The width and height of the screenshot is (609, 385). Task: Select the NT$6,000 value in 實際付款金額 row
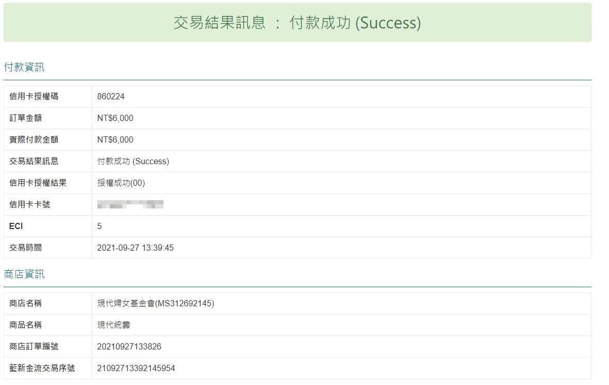[x=115, y=139]
